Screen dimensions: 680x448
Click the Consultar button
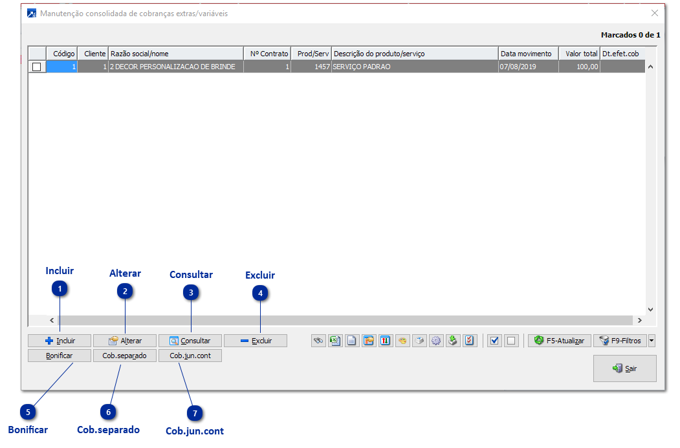(190, 341)
